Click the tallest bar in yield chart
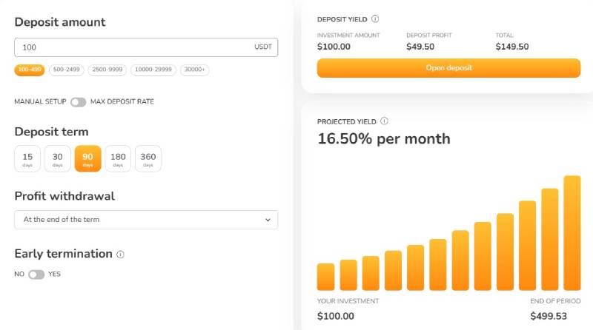The image size is (593, 330). (572, 233)
